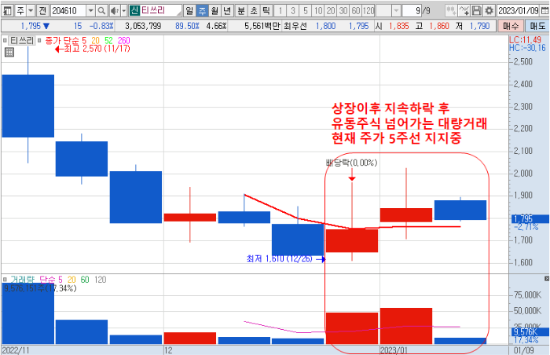Open stock search magnifier icon
Viewport: 550px width, 355px height.
(101, 11)
